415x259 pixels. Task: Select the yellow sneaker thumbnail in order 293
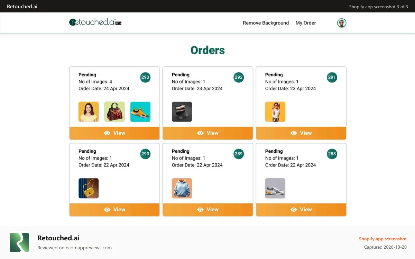(x=140, y=112)
